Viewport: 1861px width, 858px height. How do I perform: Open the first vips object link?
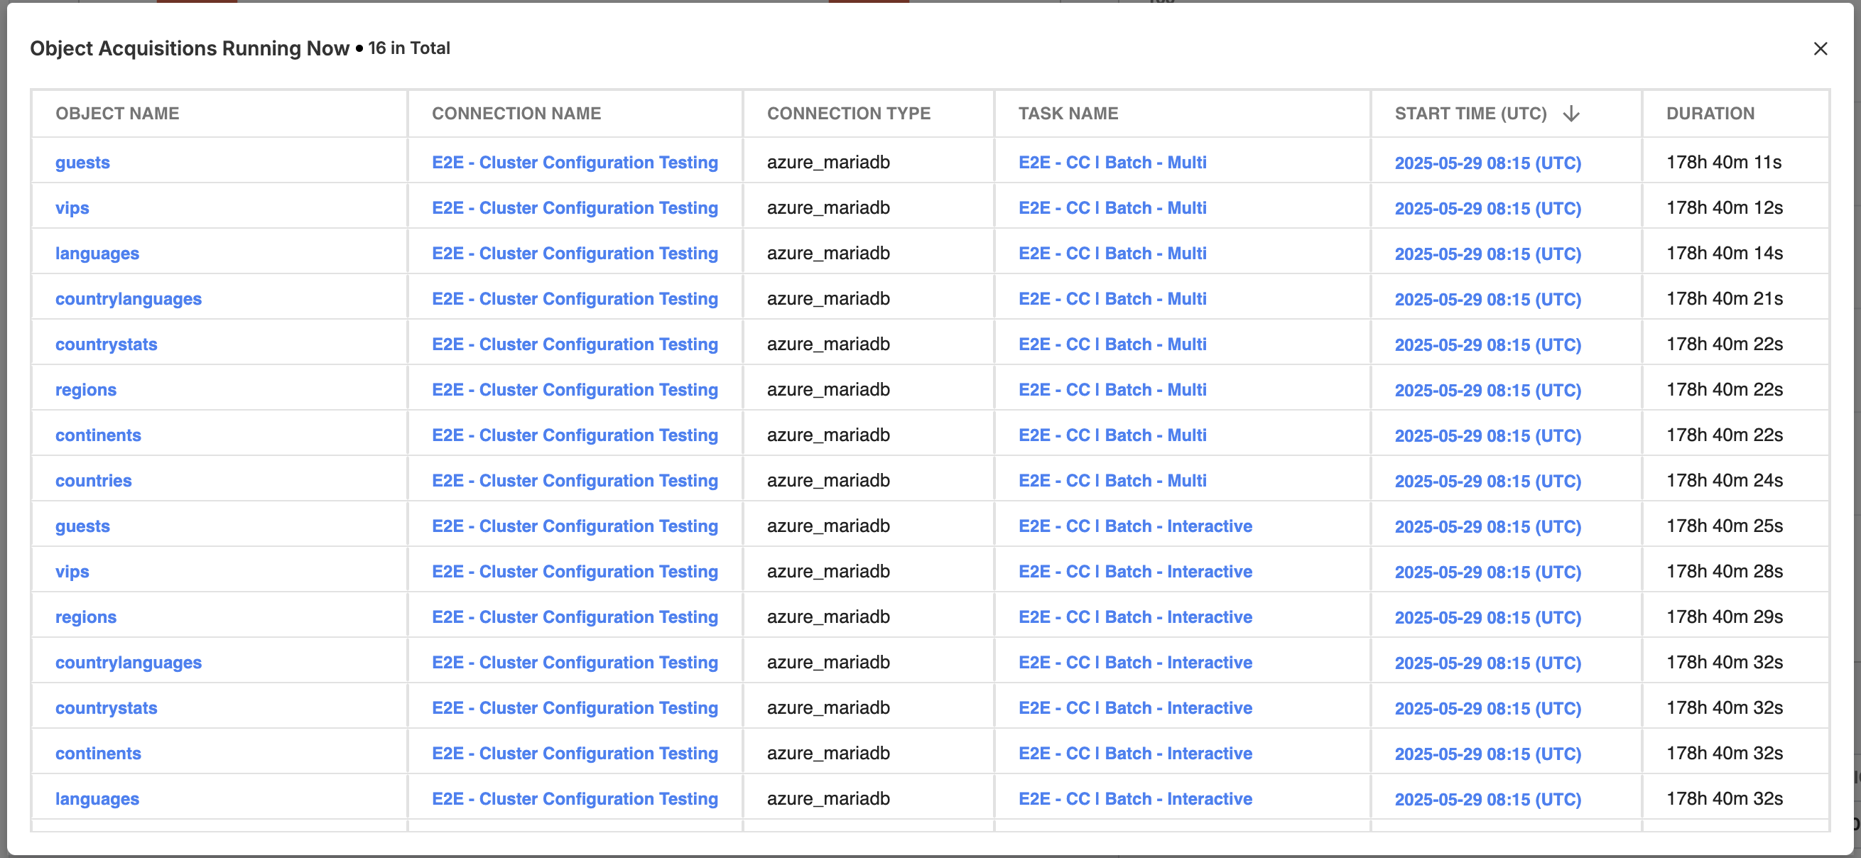tap(72, 208)
